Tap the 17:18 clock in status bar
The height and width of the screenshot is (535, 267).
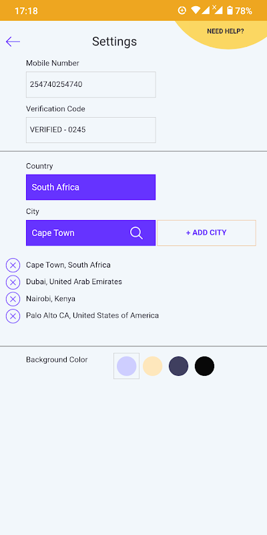(x=26, y=11)
